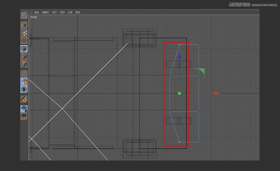Activate Polygons mode cube icon
The width and height of the screenshot is (280, 171).
coord(24,64)
